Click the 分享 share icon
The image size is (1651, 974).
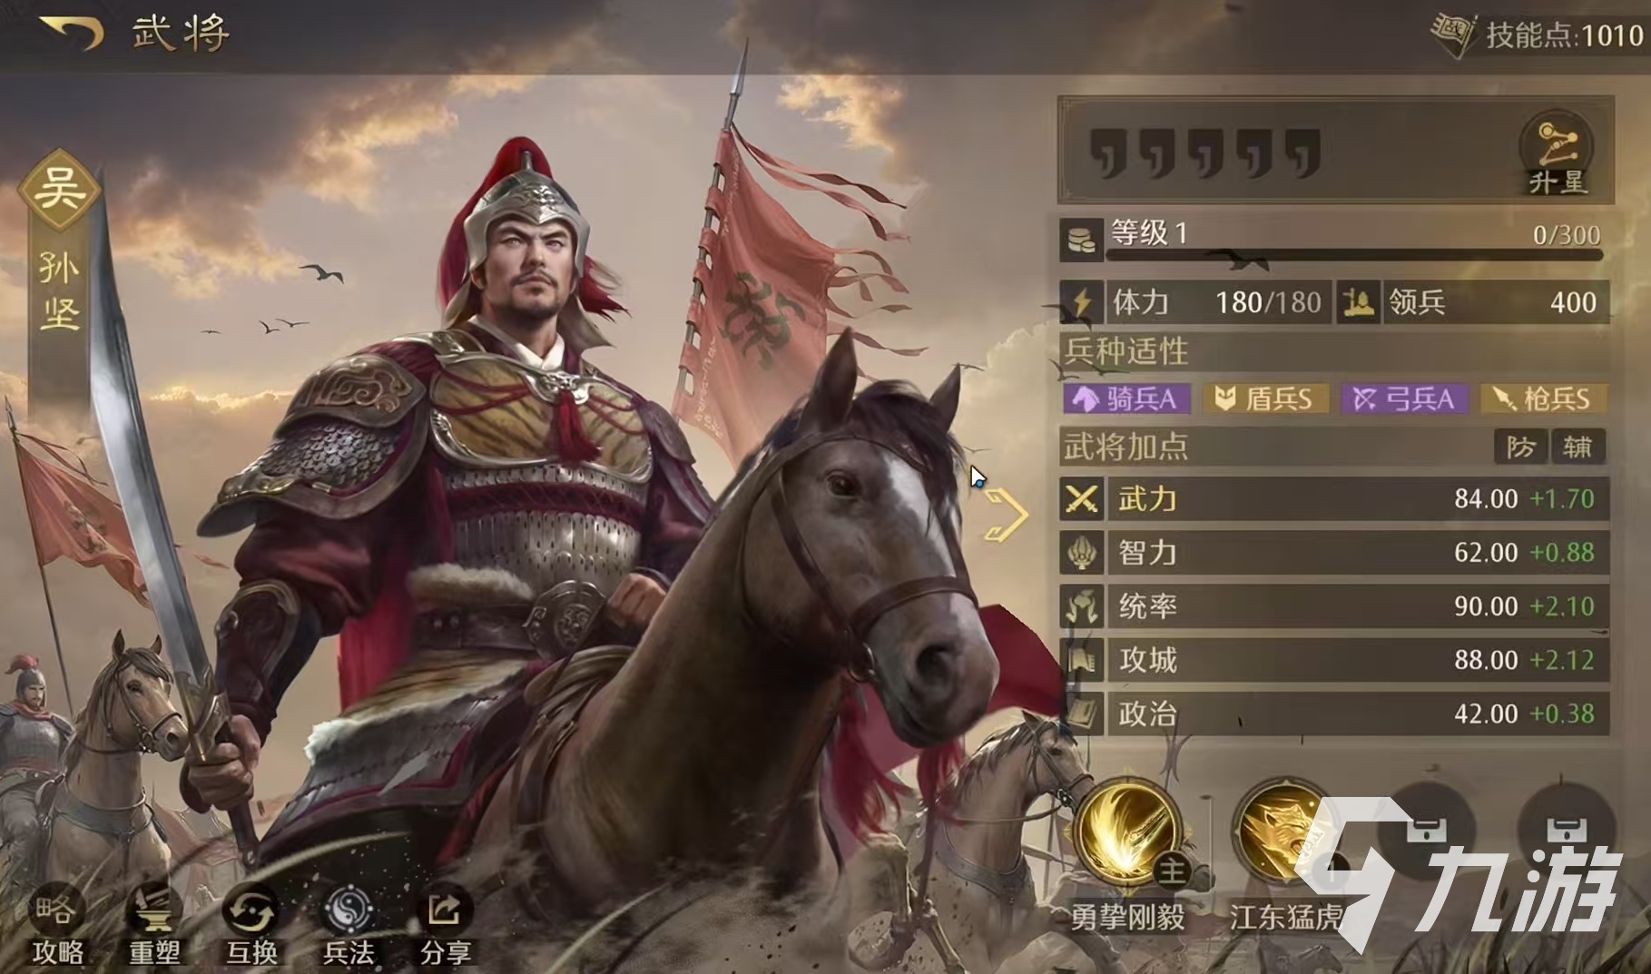click(445, 910)
